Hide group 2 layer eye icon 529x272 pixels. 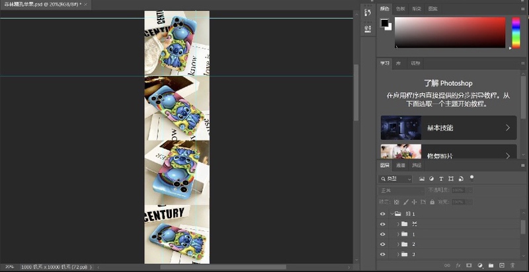(382, 244)
